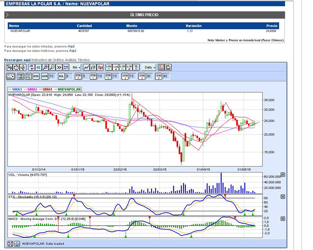313x250 pixels.
Task: Toggle the BOL Bollinger bands indicator
Action: click(x=61, y=76)
